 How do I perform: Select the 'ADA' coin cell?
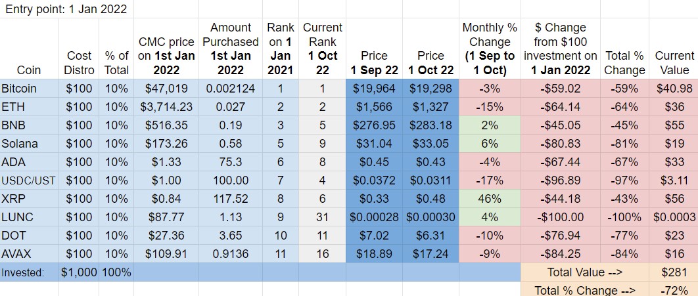[30, 162]
